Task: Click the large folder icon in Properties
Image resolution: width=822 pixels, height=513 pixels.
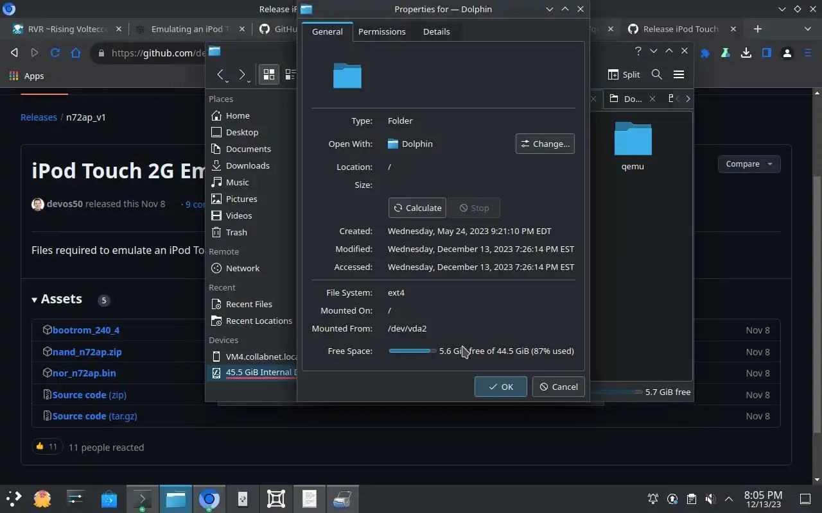Action: click(x=347, y=76)
